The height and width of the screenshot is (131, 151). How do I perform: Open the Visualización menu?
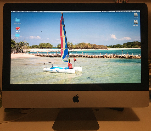pos(31,12)
